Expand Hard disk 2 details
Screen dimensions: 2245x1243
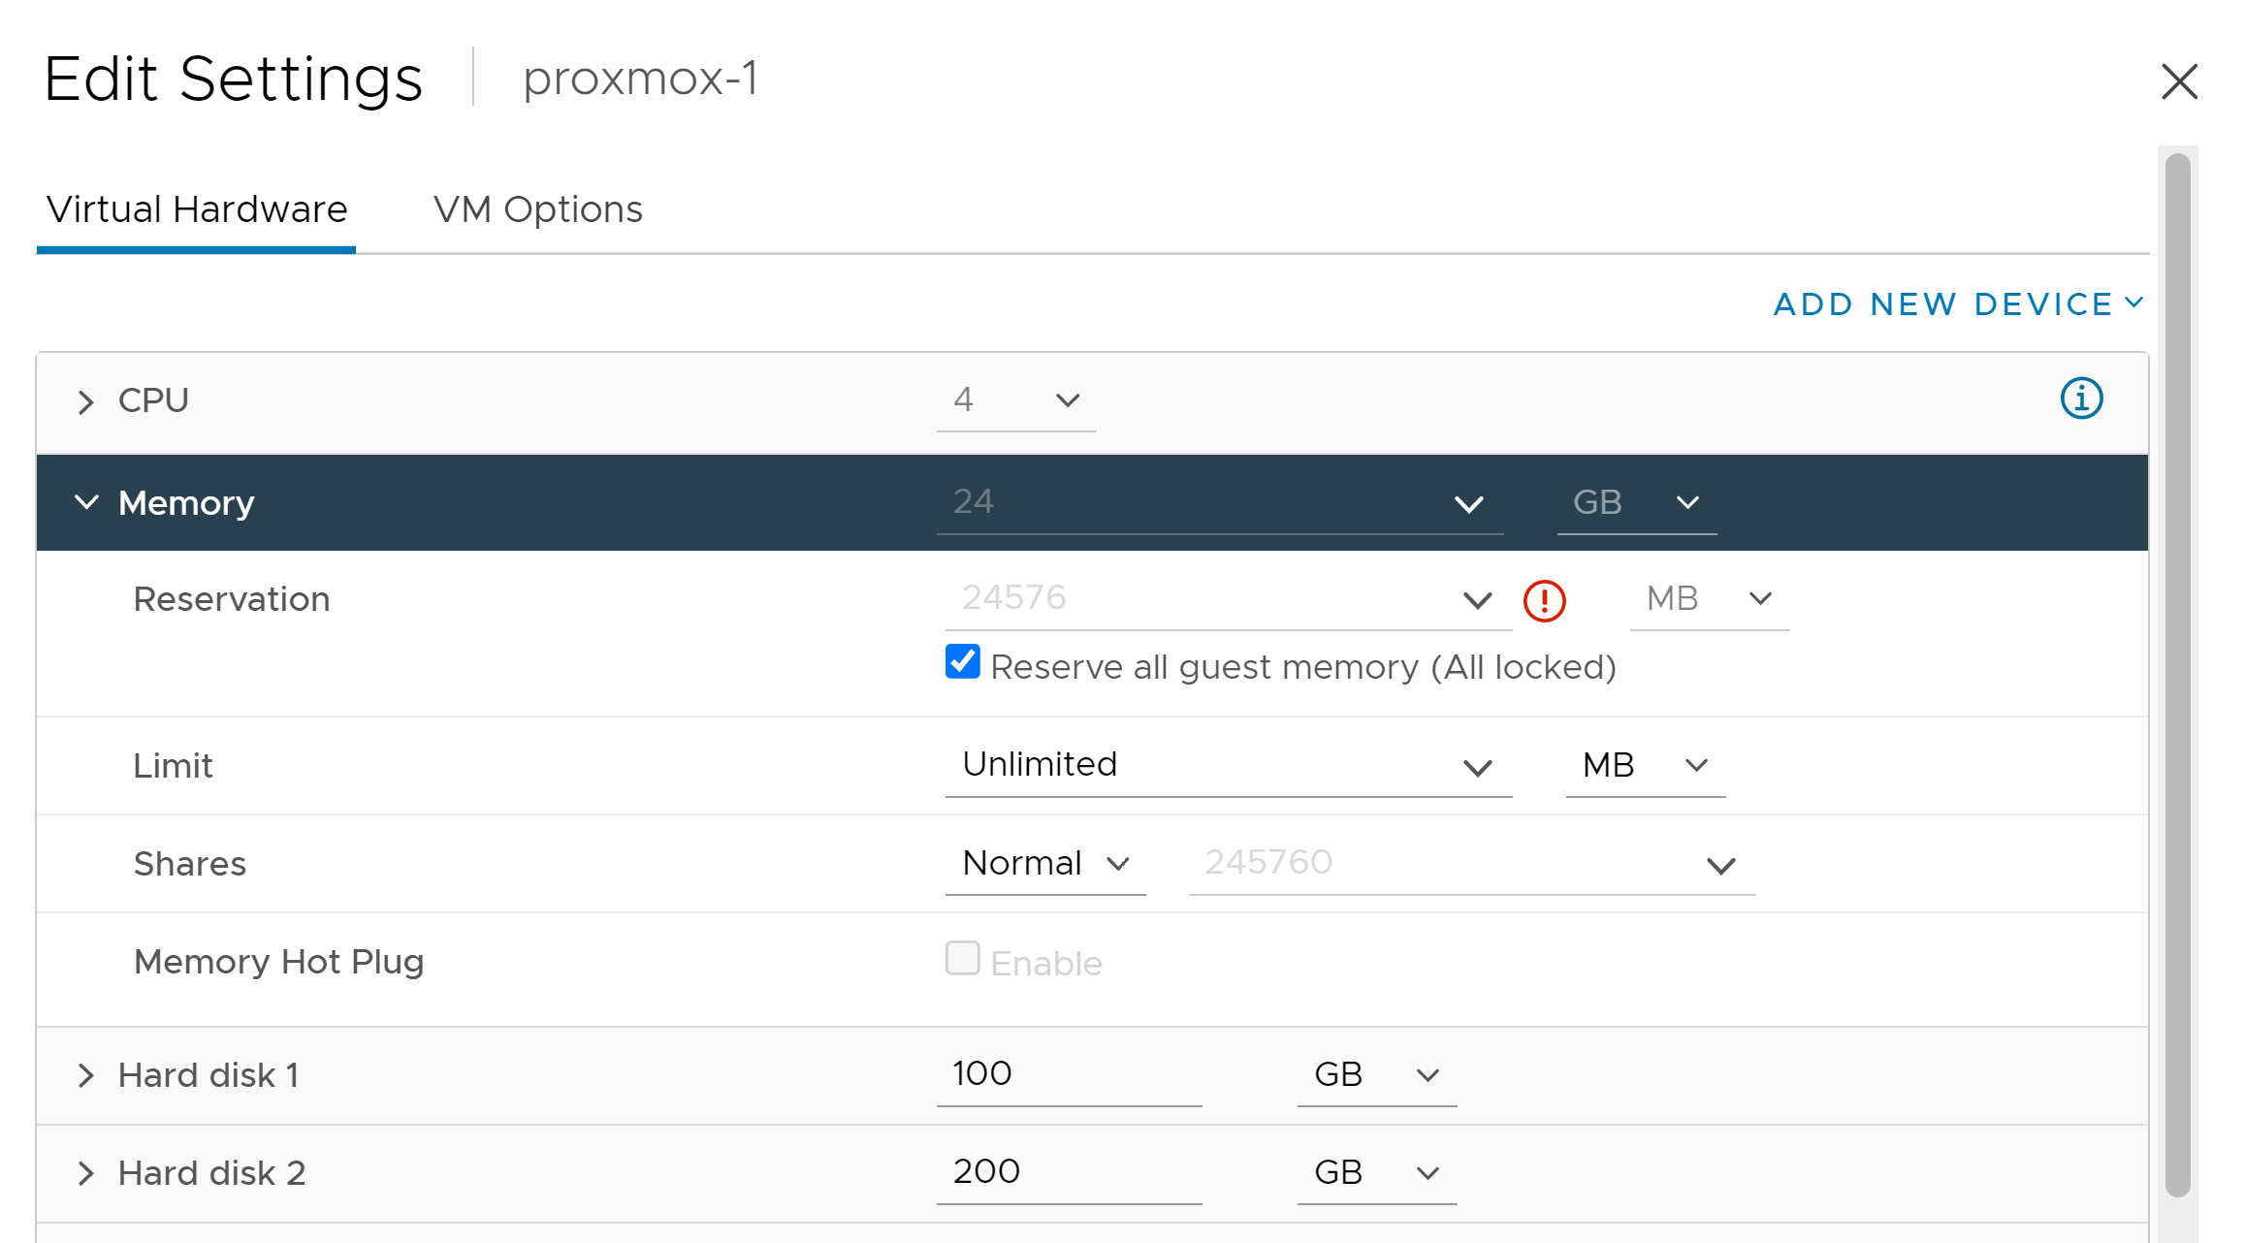click(x=86, y=1173)
